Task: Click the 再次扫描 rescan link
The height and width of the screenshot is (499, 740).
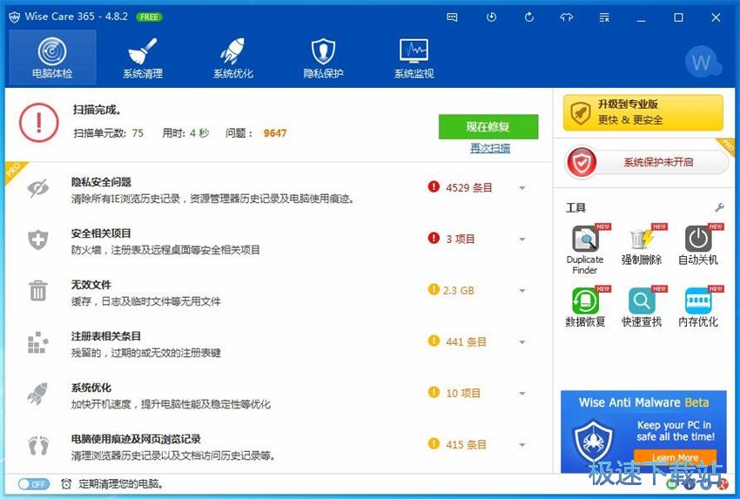Action: (490, 148)
